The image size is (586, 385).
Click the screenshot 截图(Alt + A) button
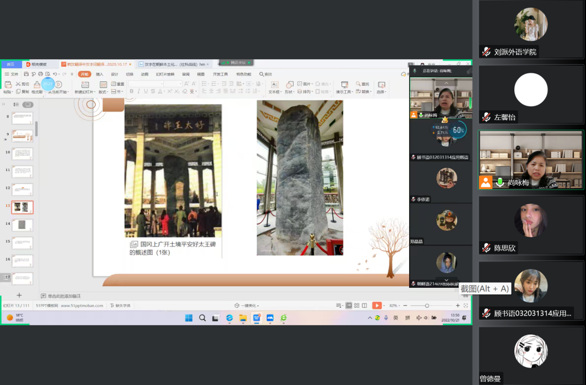(x=484, y=289)
